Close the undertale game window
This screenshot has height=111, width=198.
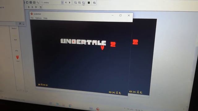click(x=129, y=15)
